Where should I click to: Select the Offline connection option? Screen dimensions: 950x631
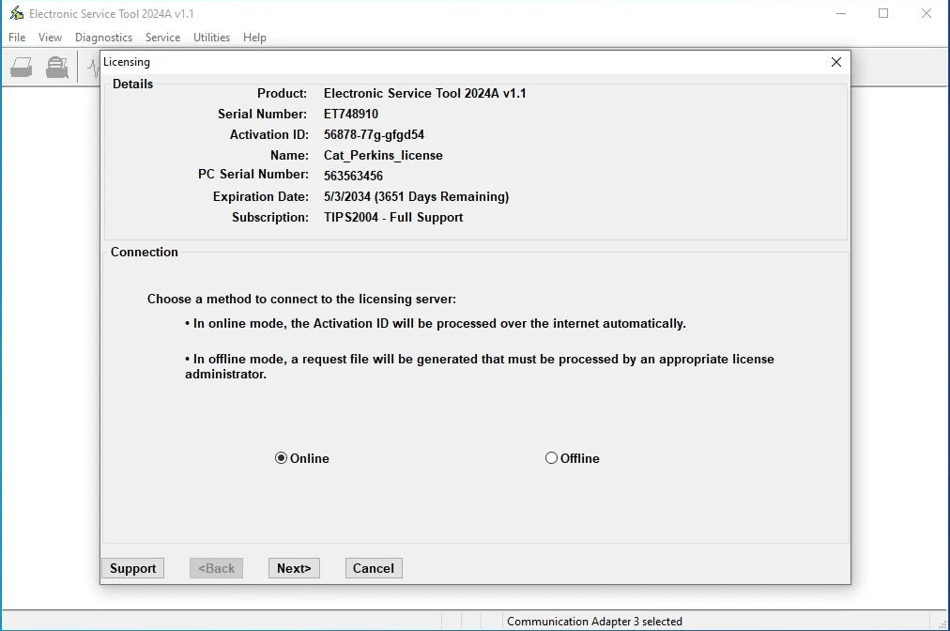[x=572, y=458]
